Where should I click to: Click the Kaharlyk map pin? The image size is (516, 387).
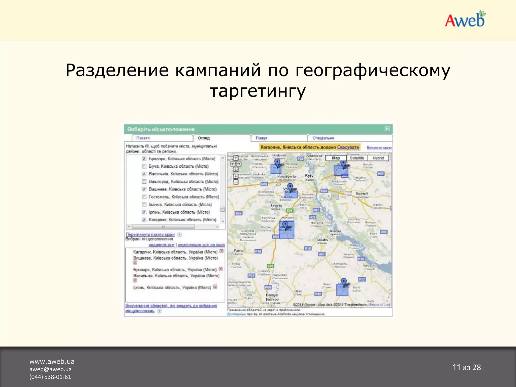pyautogui.click(x=344, y=282)
